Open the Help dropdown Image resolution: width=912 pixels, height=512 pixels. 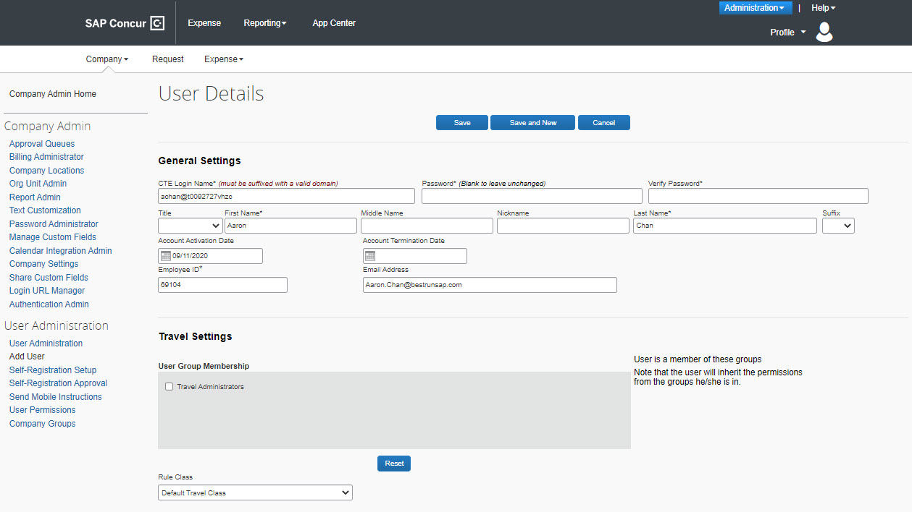point(822,7)
